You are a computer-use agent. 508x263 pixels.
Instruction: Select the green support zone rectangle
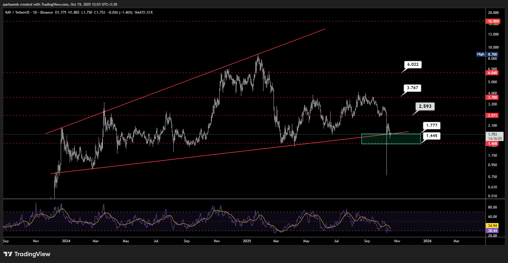391,139
